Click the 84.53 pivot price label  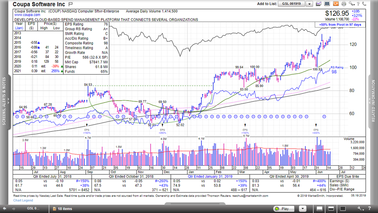click(88, 84)
